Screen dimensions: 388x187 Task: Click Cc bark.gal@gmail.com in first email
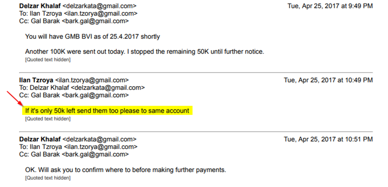95,21
